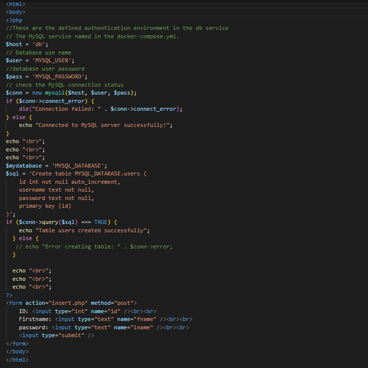Click the opening <body> tag line

click(x=16, y=12)
